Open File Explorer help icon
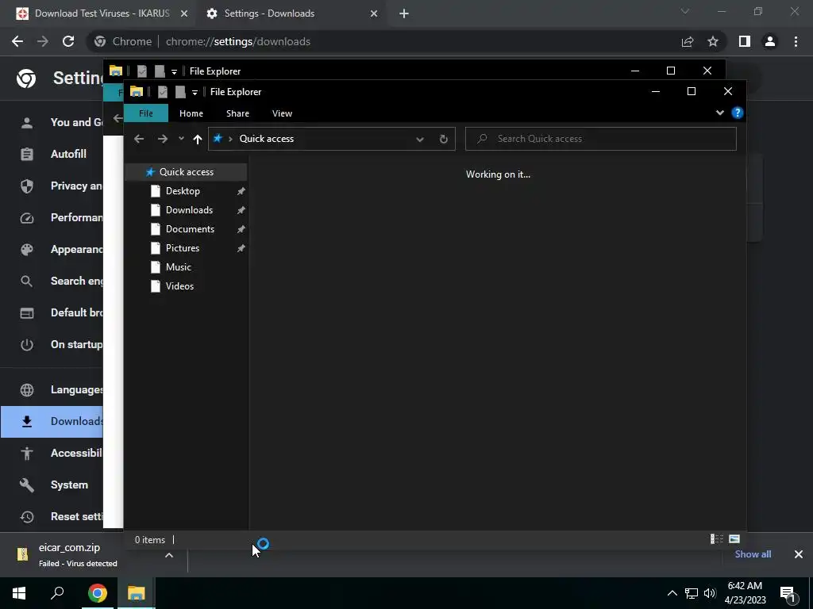Image resolution: width=813 pixels, height=609 pixels. pos(738,113)
